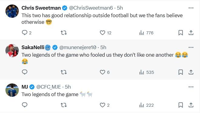Retweet MJ's post
200x113 pixels.
(64, 105)
